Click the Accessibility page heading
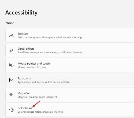Viewport: 134px width, 118px height. point(21,13)
